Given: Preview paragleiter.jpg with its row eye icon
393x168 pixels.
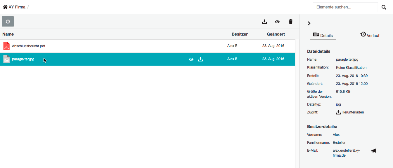Looking at the screenshot, I should coord(191,59).
